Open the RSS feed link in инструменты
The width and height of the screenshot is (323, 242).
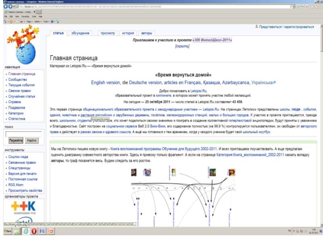pos(12,185)
